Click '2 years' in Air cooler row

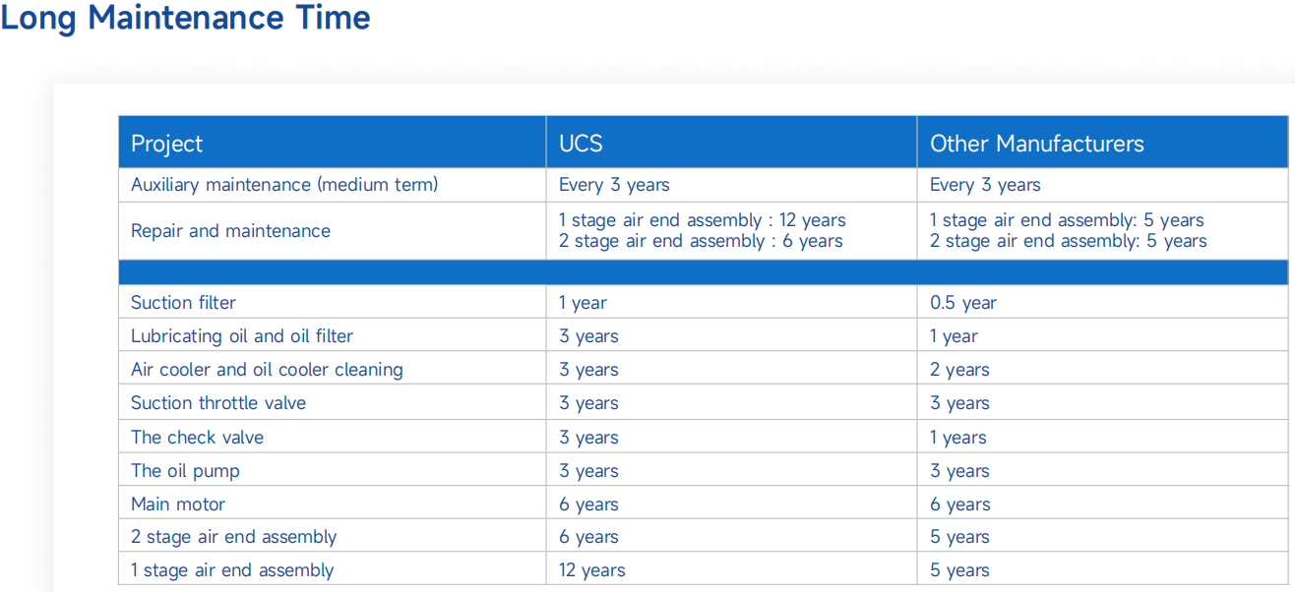959,370
